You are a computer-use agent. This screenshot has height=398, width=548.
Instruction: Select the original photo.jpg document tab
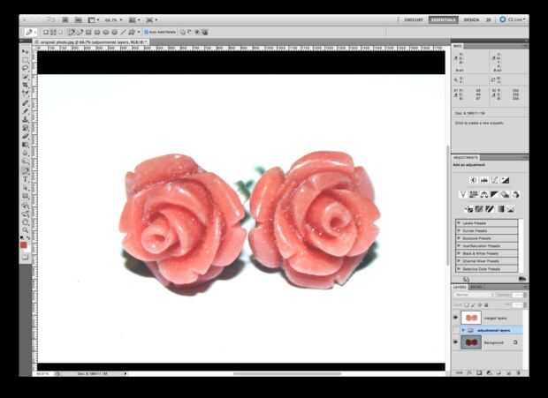click(x=92, y=41)
